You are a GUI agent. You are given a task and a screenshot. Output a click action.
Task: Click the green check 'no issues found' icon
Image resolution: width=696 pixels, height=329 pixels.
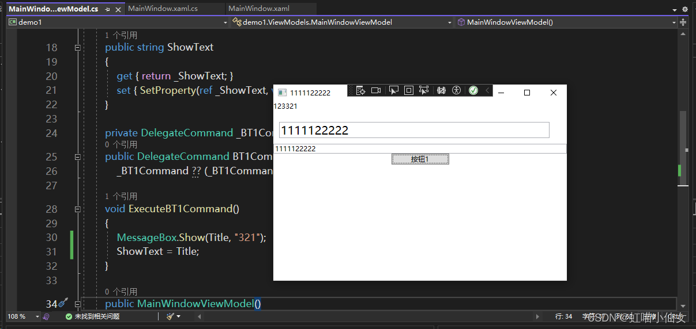coord(69,316)
